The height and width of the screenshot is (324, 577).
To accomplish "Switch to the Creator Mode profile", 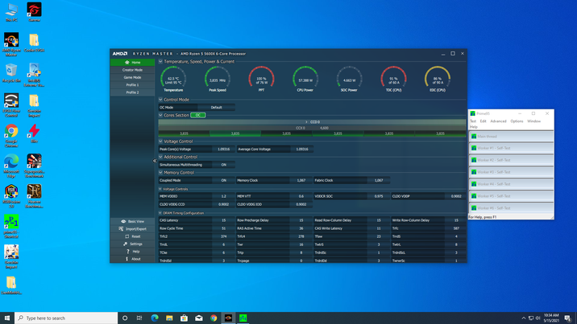I will [132, 70].
